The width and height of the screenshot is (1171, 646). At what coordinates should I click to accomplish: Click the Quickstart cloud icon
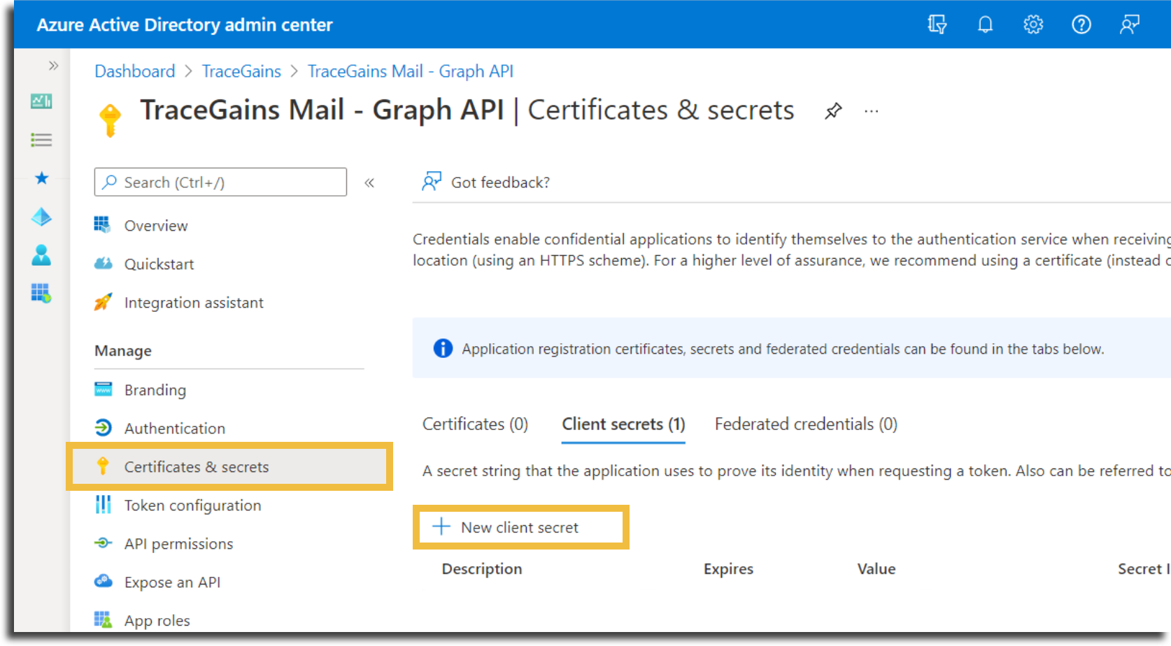click(x=103, y=263)
